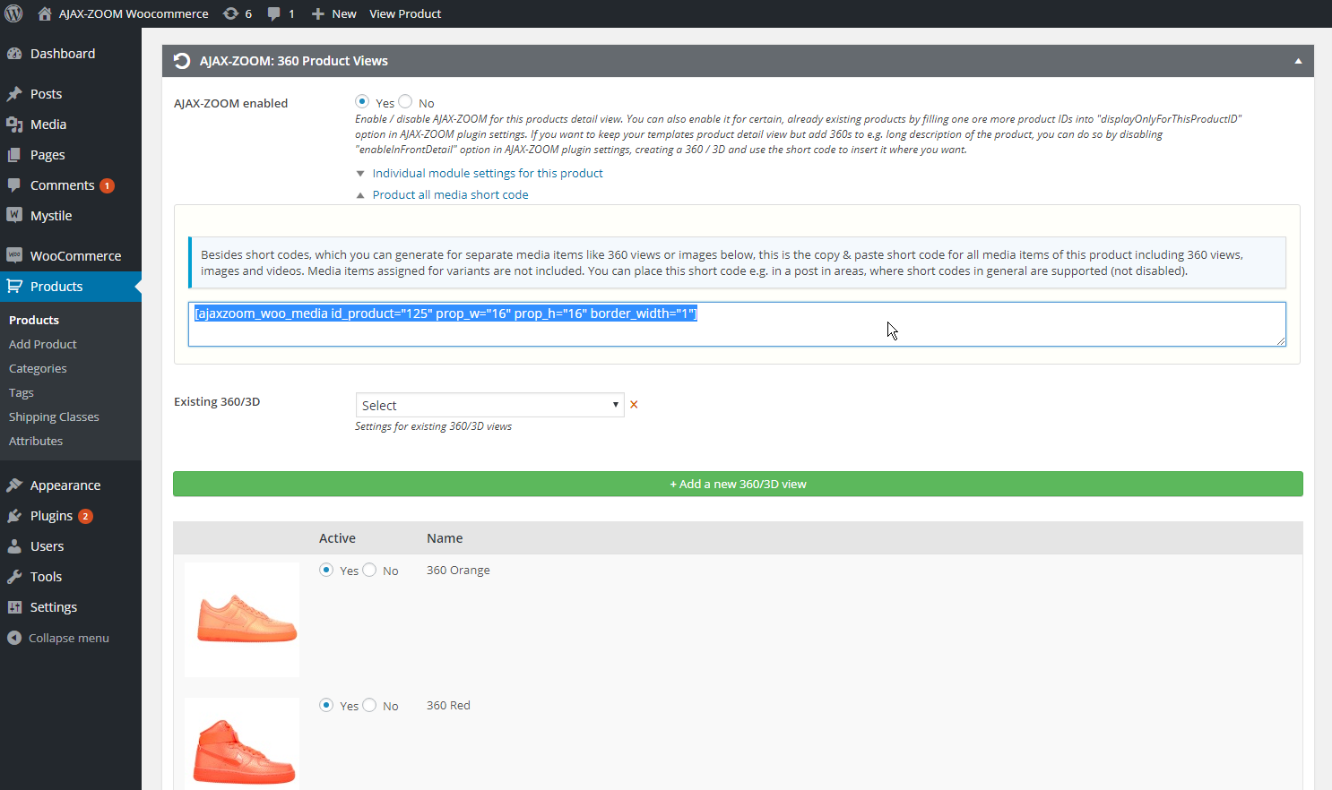
Task: Expand Individual module settings for this product
Action: 488,174
